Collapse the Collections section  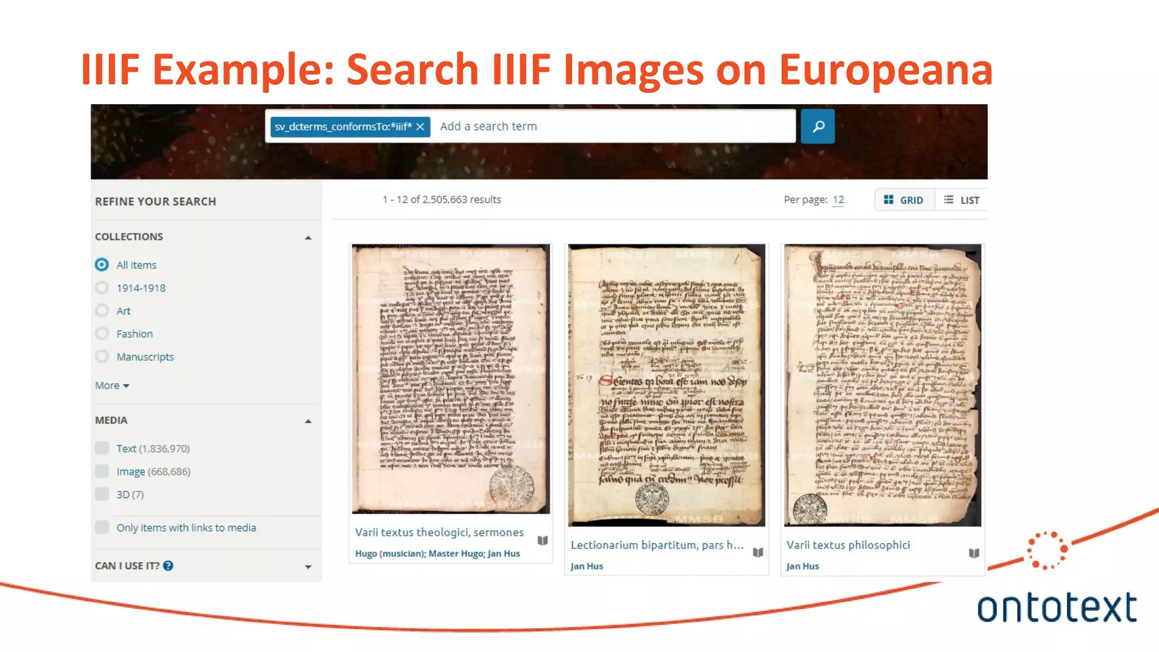(x=308, y=238)
